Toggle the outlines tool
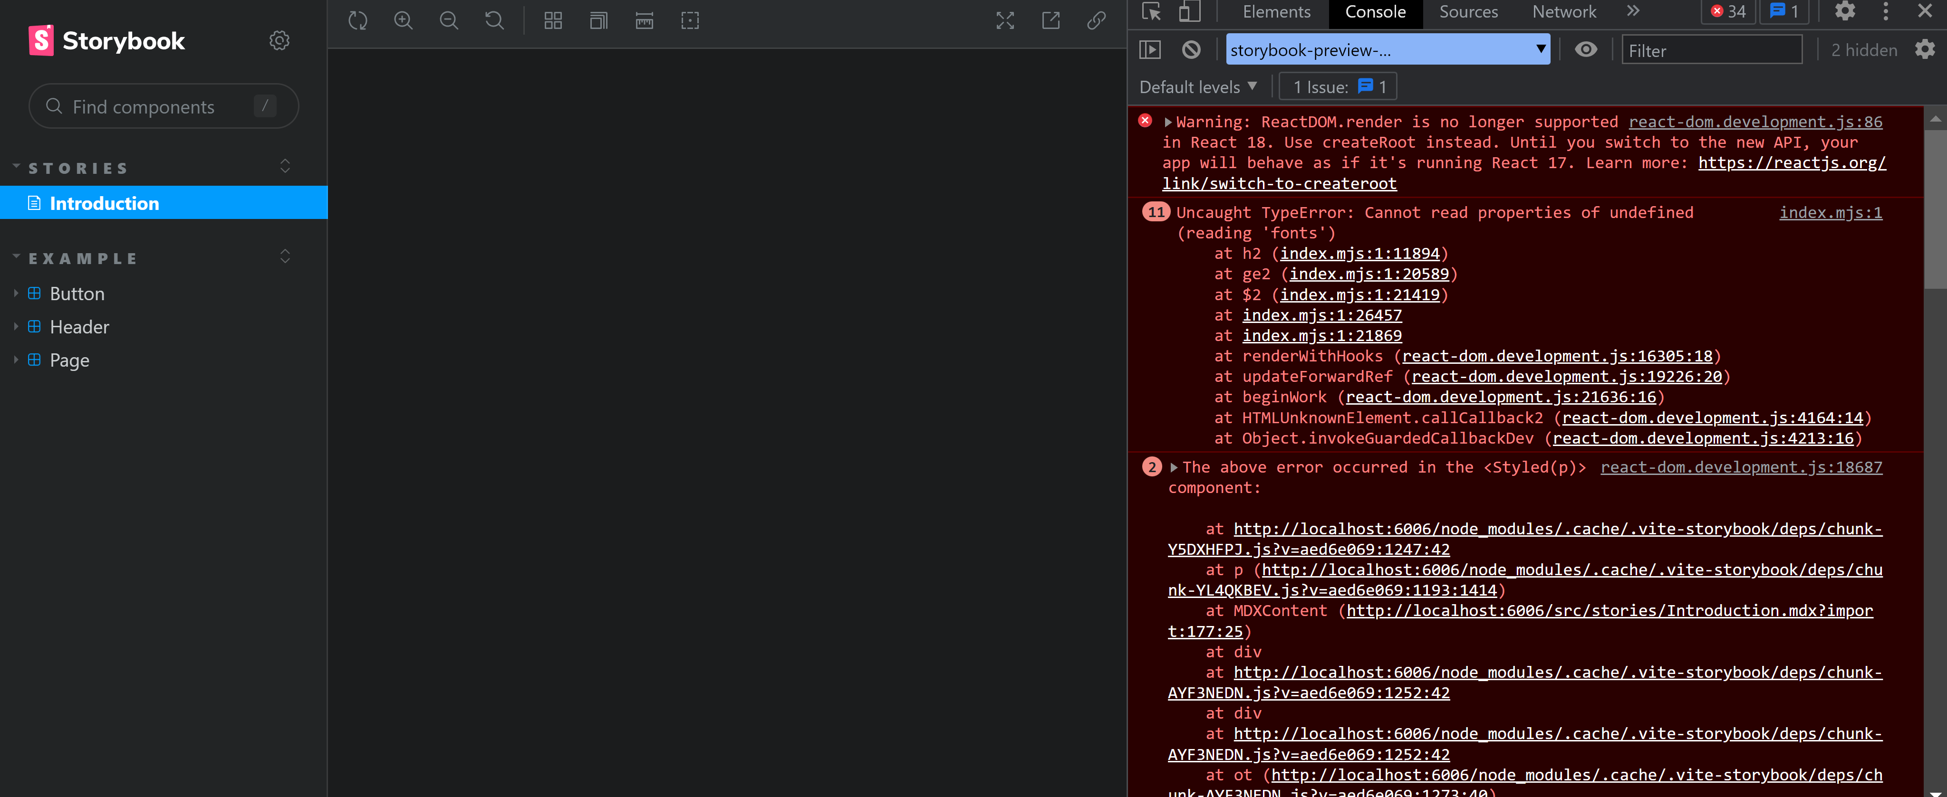This screenshot has width=1947, height=797. coord(689,20)
